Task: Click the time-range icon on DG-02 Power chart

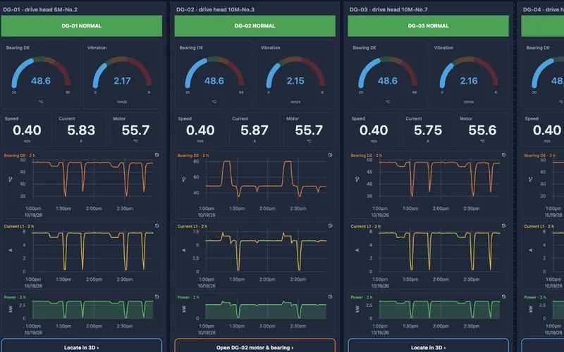Action: (x=330, y=296)
